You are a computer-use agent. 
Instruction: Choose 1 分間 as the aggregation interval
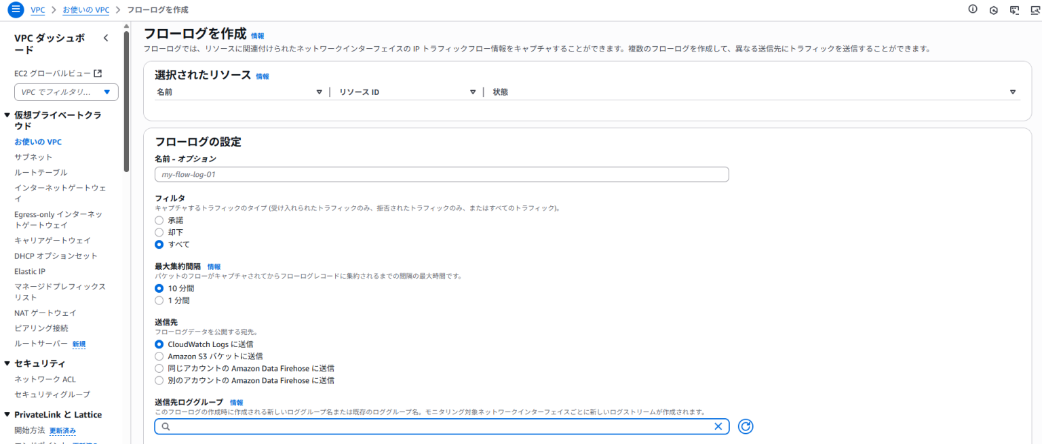click(x=159, y=300)
